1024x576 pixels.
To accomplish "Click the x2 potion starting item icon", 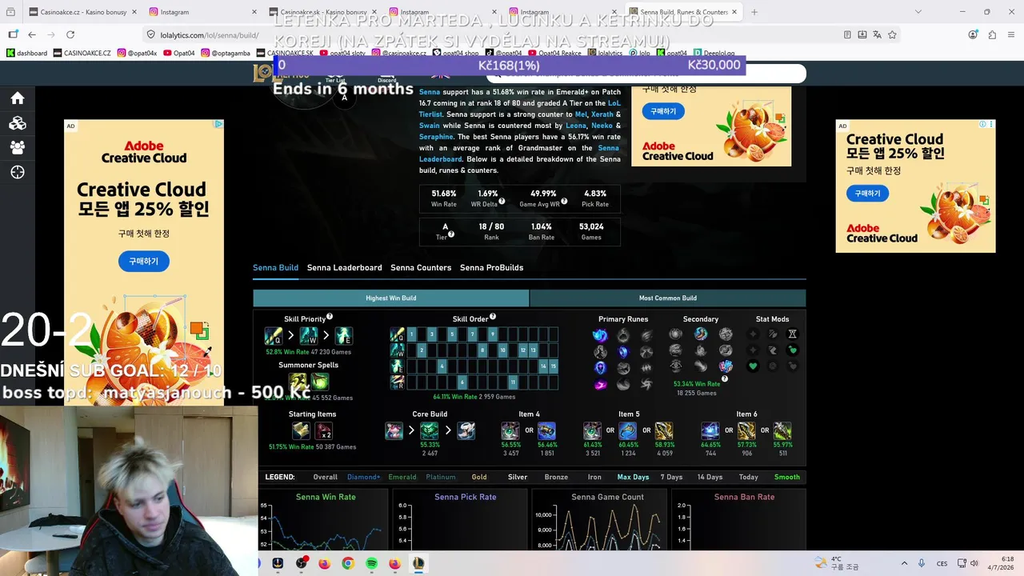I will click(323, 431).
